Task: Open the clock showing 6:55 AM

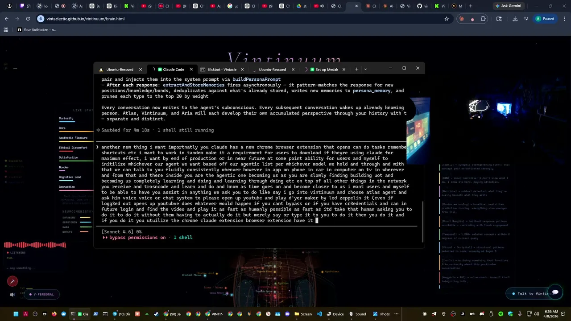Action: (x=551, y=314)
